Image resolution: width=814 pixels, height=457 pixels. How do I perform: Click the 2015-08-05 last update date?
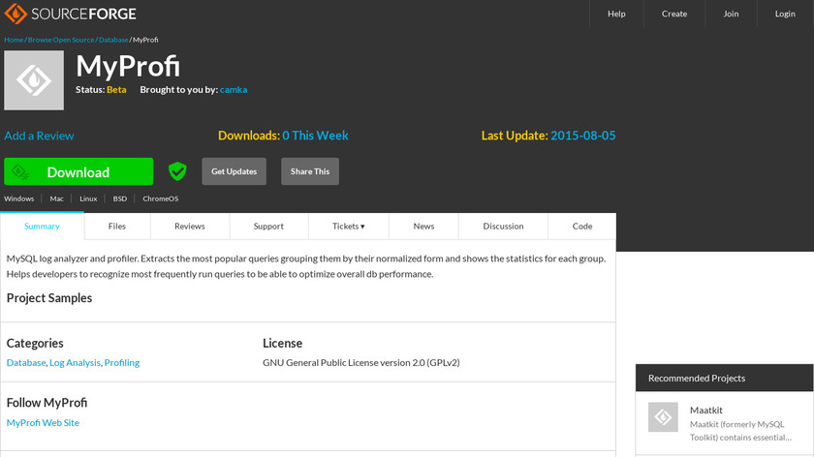click(x=583, y=136)
